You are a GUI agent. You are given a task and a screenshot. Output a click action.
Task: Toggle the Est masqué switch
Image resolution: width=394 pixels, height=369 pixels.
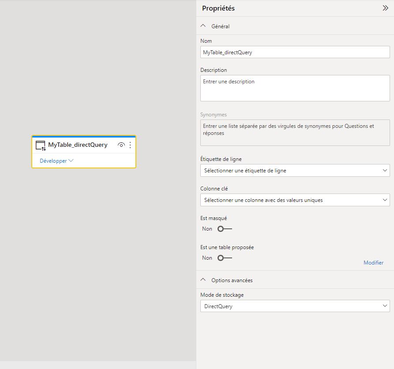point(225,229)
